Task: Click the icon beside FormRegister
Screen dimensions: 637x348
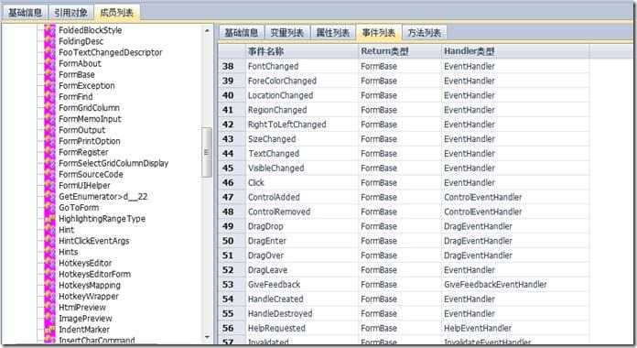Action: (x=49, y=152)
